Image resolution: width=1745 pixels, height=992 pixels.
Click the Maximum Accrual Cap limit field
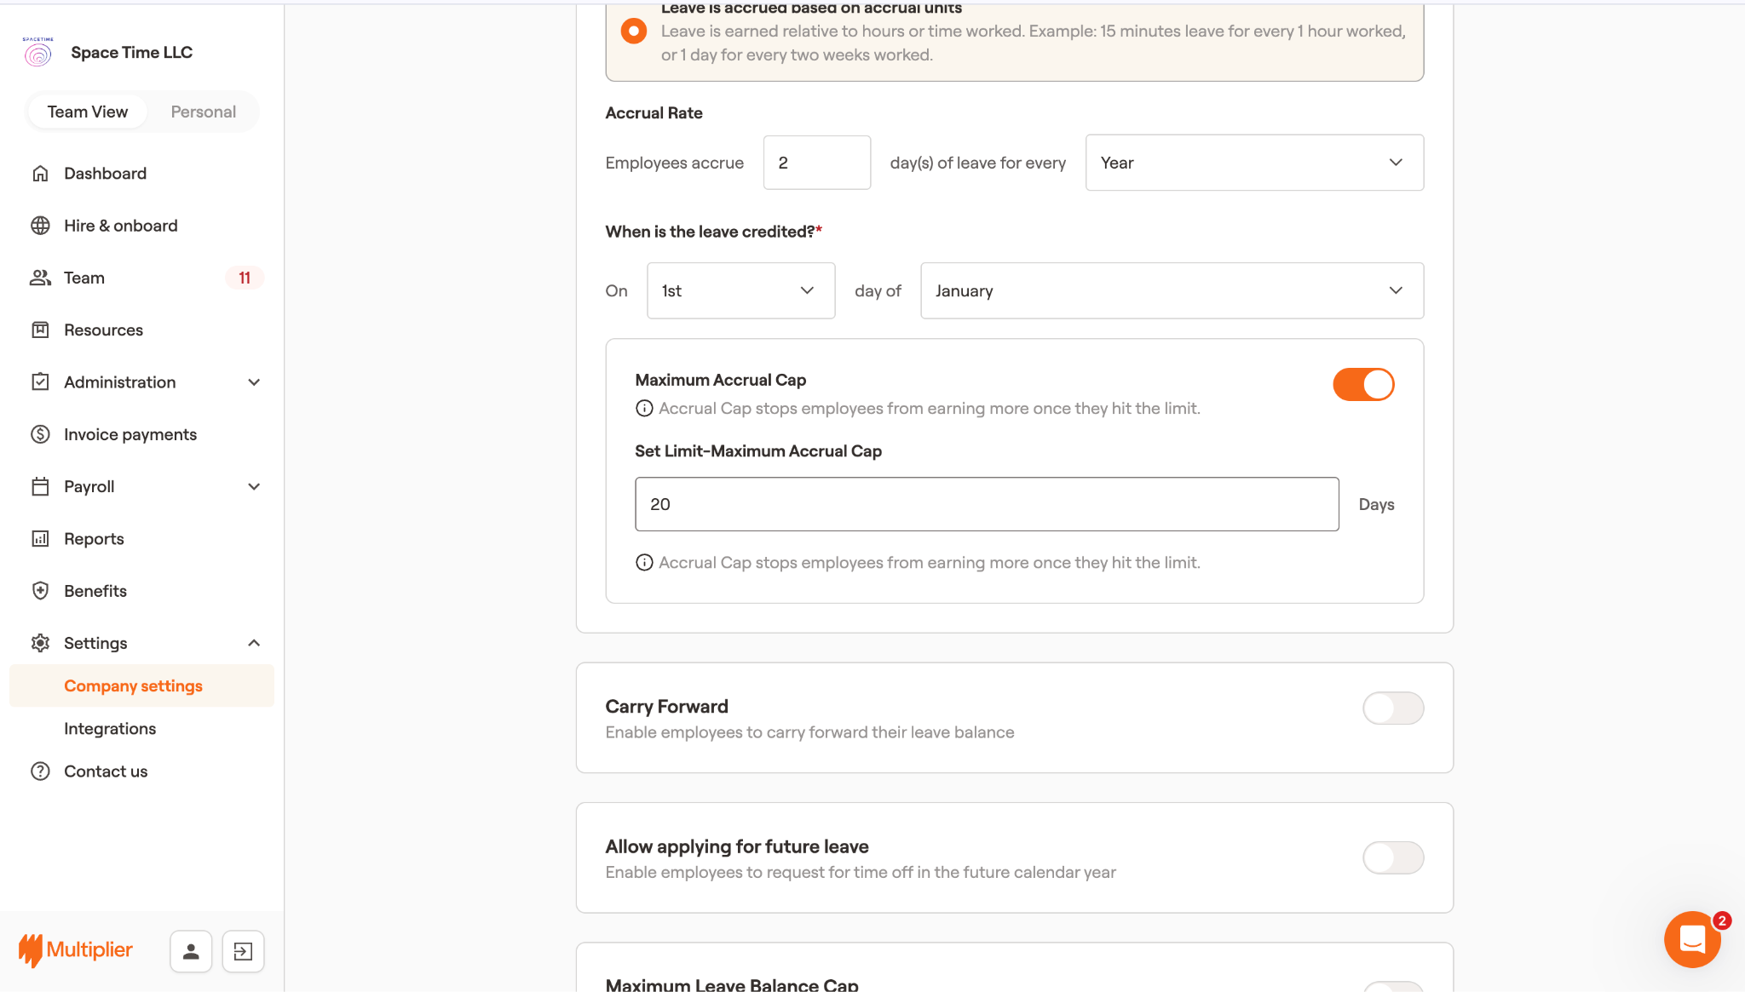[x=986, y=504]
